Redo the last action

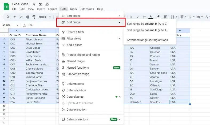(x=21, y=17)
